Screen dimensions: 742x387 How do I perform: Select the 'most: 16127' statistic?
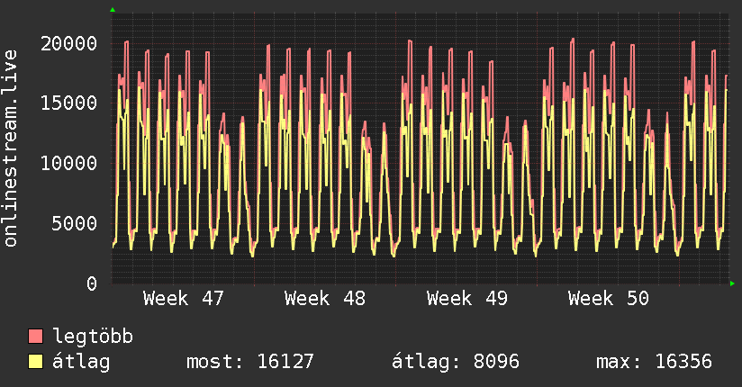[x=249, y=363]
